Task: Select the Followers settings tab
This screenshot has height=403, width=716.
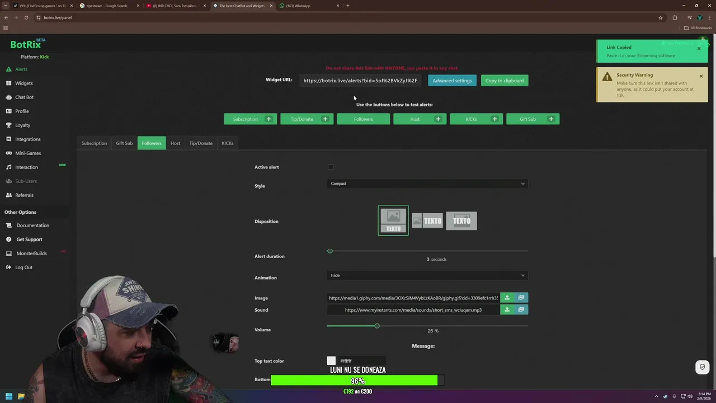Action: click(152, 143)
